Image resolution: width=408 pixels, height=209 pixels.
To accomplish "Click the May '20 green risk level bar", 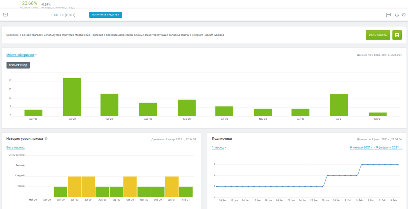I will 60,192.
